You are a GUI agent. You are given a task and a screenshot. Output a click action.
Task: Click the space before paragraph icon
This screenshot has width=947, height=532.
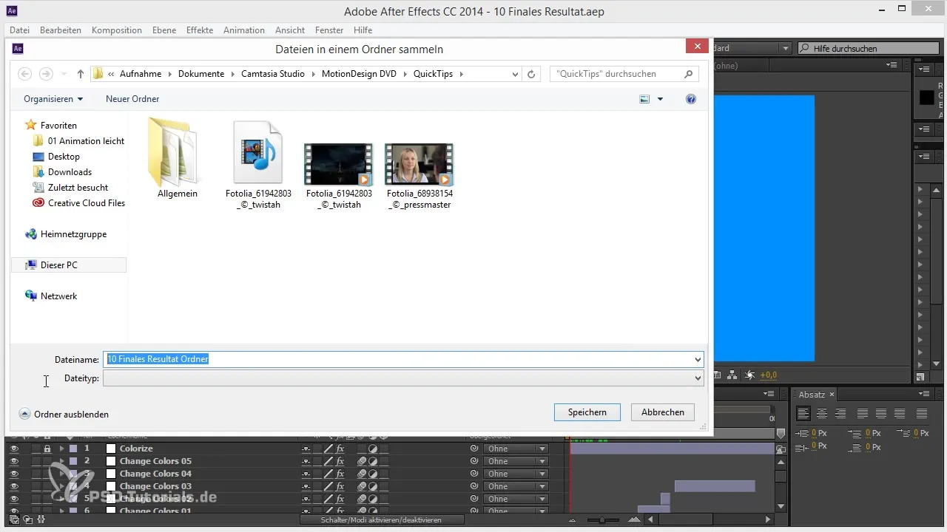[855, 434]
